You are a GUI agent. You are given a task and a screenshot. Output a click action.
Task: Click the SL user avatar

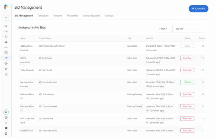[x=6, y=112]
